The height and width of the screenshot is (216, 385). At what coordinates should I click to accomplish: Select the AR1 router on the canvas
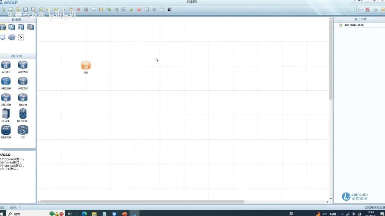pyautogui.click(x=86, y=65)
